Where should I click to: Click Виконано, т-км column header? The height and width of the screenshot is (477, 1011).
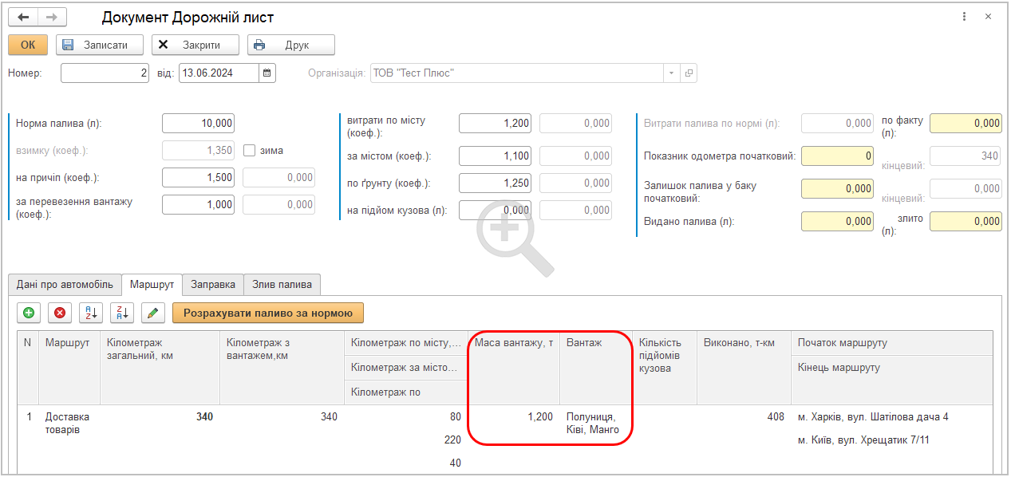[744, 367]
